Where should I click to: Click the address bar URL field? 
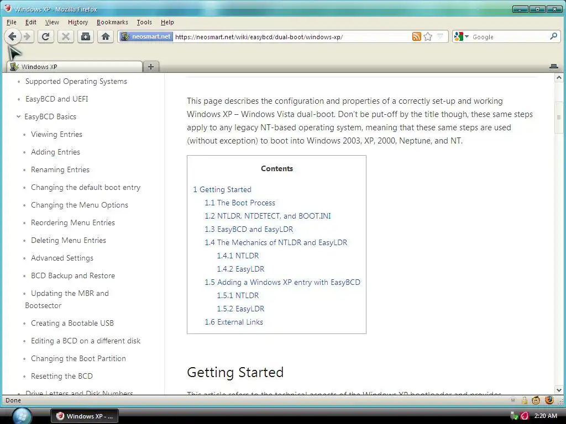tap(292, 37)
